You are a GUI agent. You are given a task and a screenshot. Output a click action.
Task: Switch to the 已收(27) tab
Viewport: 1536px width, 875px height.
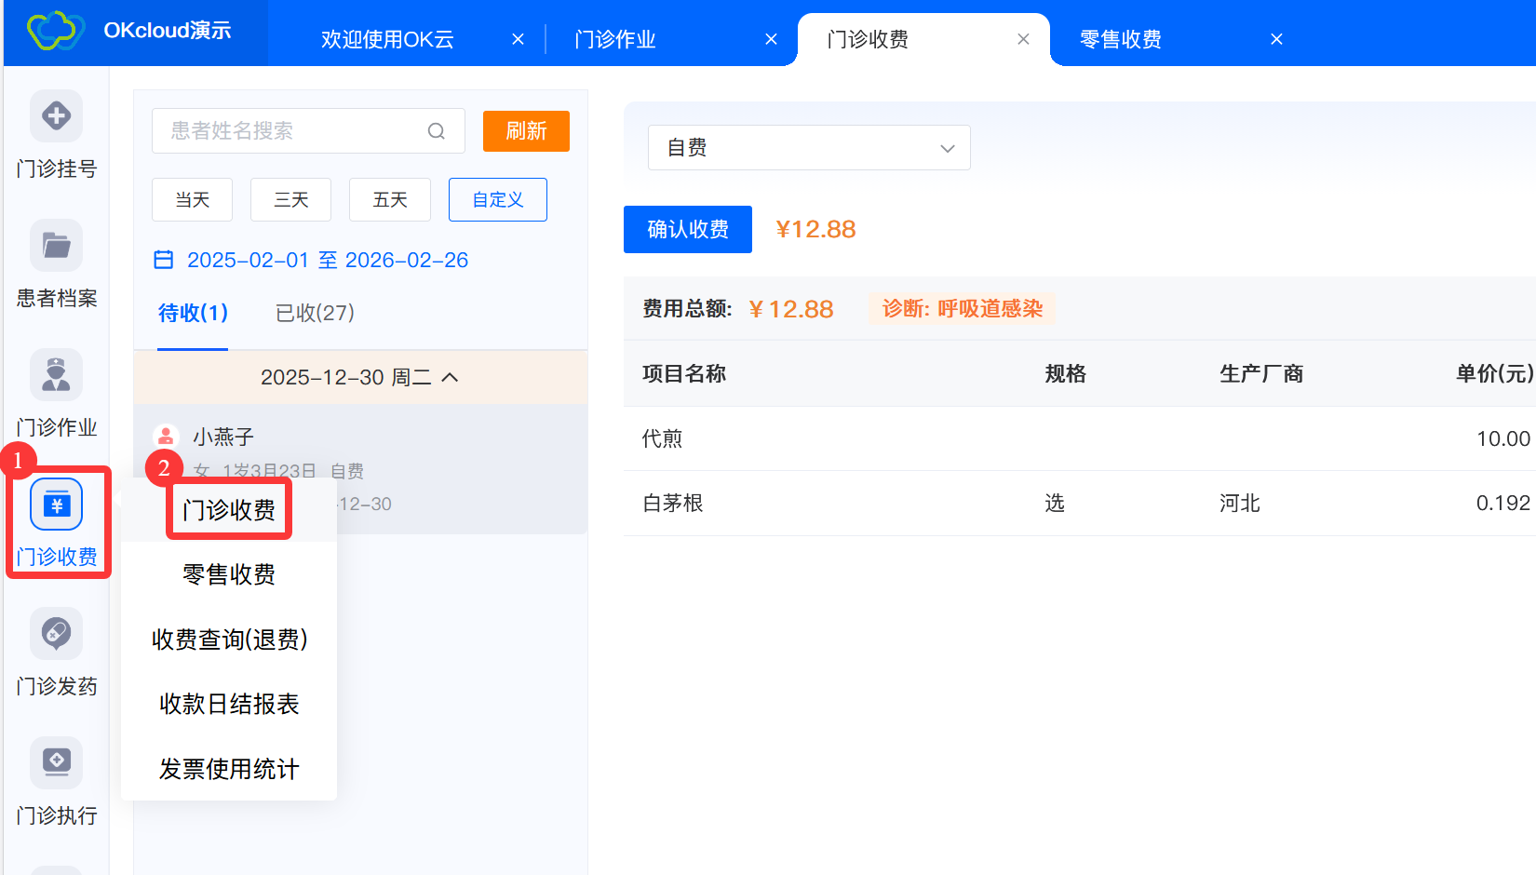point(315,313)
